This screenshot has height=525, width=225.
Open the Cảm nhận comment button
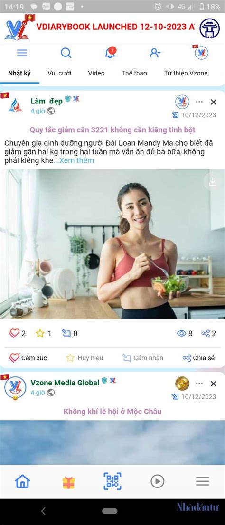point(142,358)
